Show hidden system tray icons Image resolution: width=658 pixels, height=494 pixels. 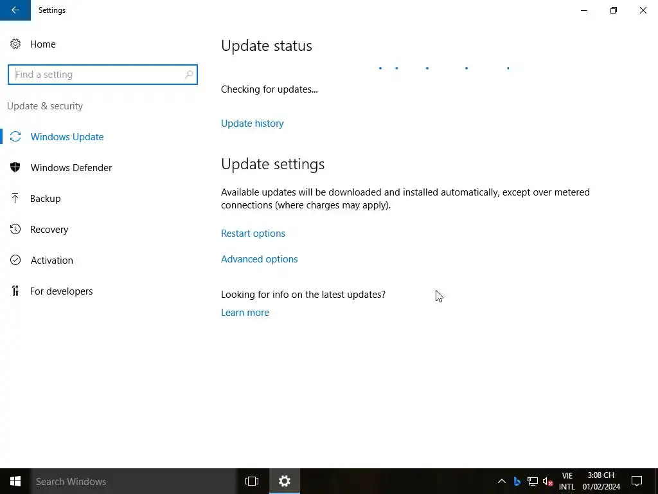[x=501, y=481]
